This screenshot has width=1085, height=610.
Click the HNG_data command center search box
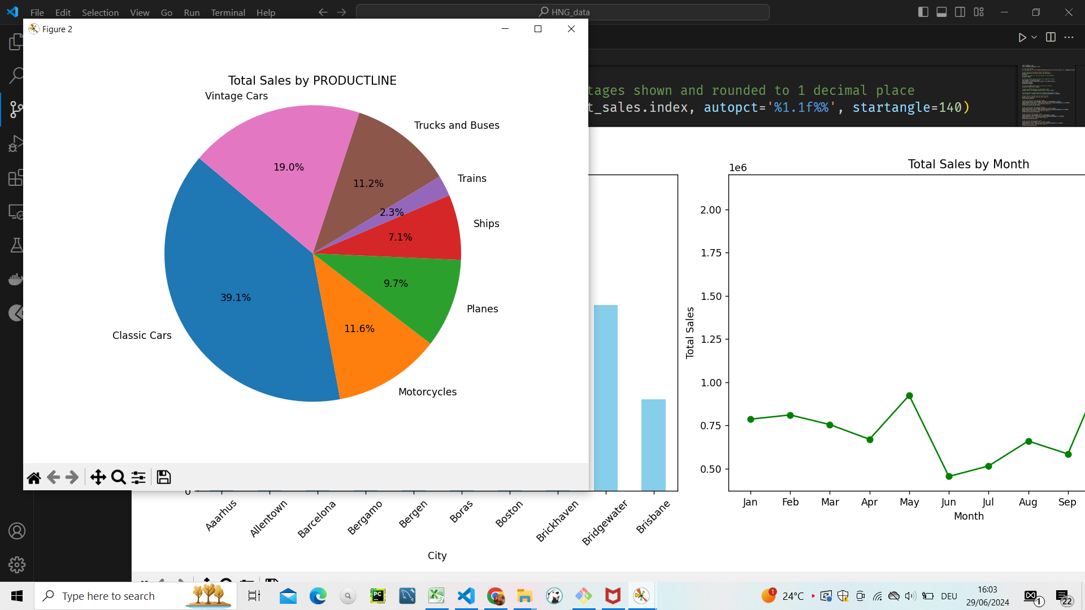click(x=563, y=12)
